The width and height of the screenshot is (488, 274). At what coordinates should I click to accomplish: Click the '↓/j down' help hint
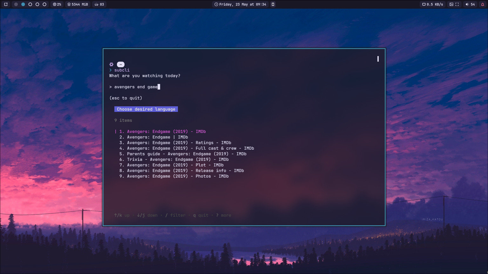click(x=147, y=215)
